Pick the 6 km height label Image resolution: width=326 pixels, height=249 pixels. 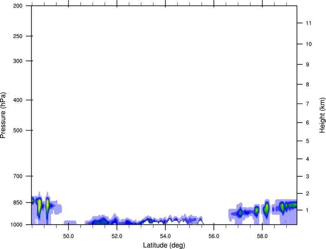point(307,123)
